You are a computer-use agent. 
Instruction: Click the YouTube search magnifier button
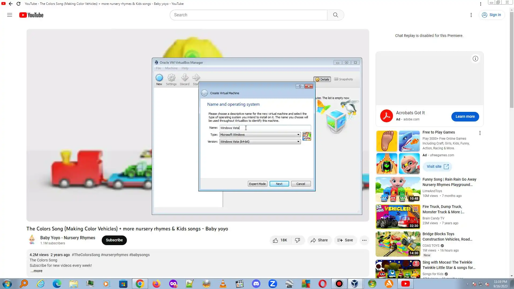tap(335, 15)
